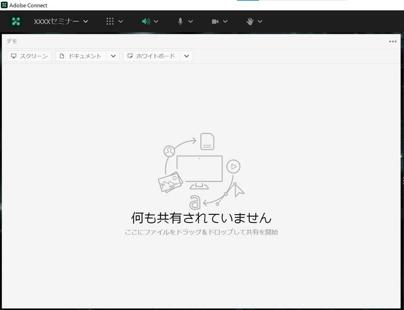The height and width of the screenshot is (310, 404).
Task: Expand the ホワイトボード dropdown arrow
Action: [x=186, y=56]
